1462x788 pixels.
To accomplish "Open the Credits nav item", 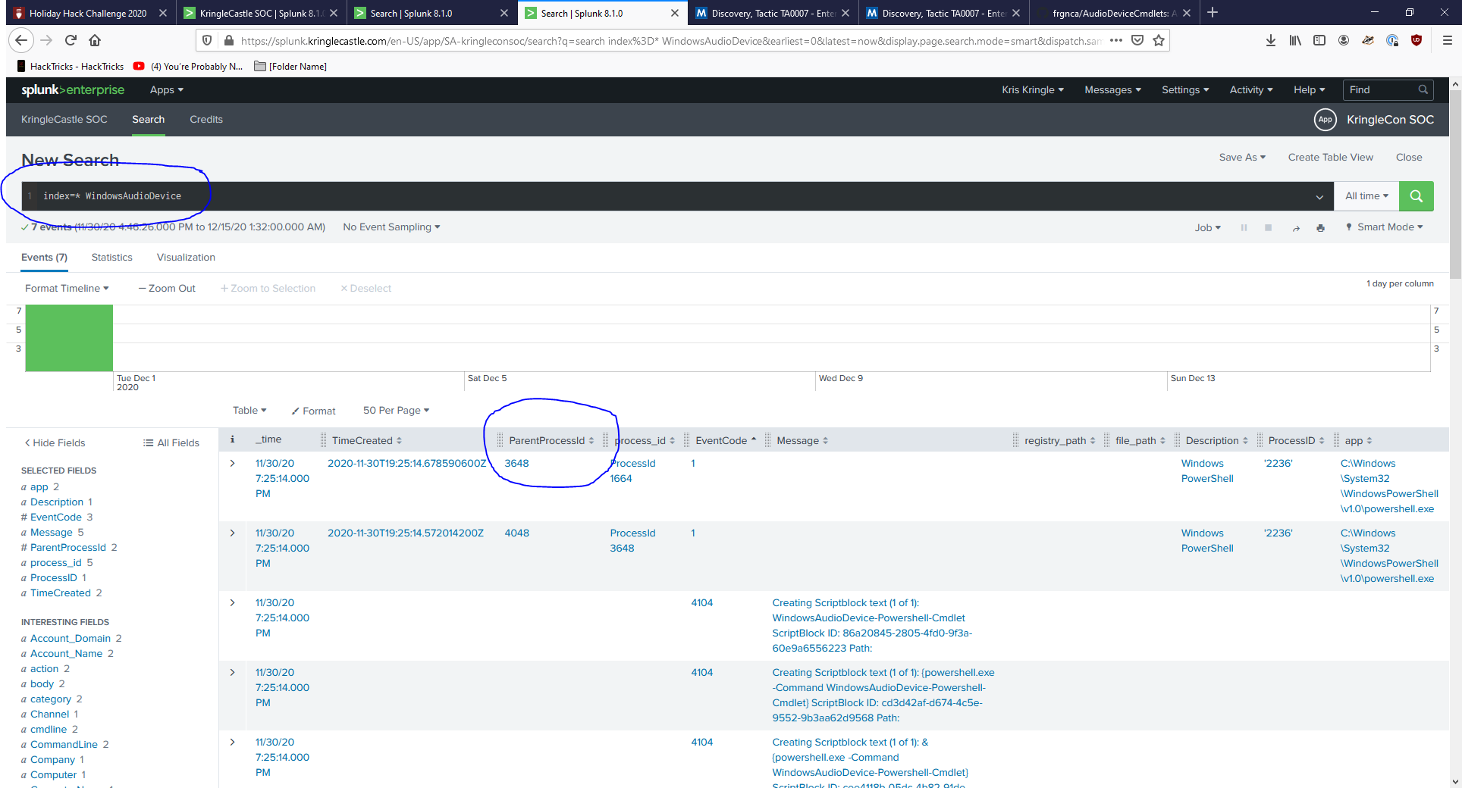I will 206,120.
